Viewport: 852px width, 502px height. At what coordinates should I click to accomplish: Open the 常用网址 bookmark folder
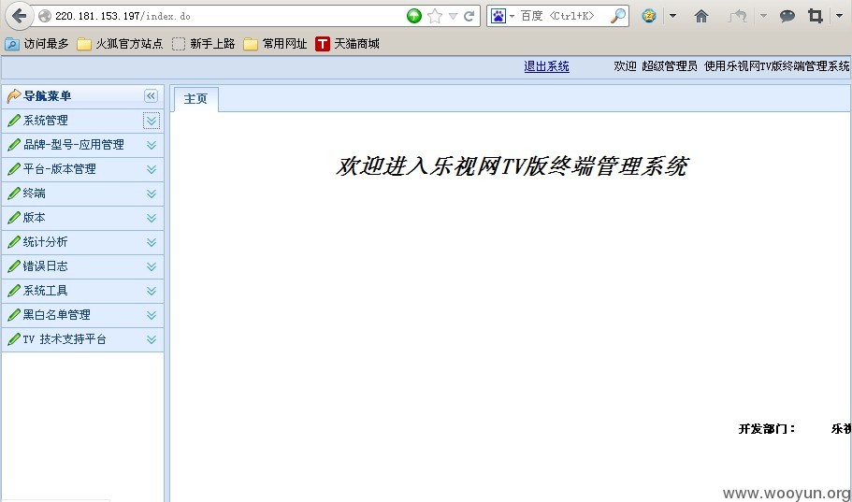click(x=276, y=44)
